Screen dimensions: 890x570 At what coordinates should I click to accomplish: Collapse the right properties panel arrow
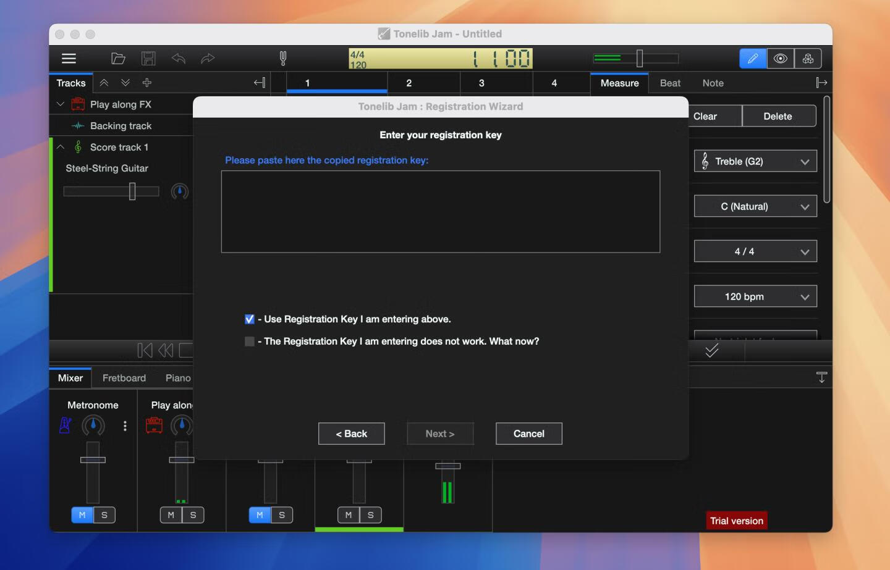coord(821,83)
